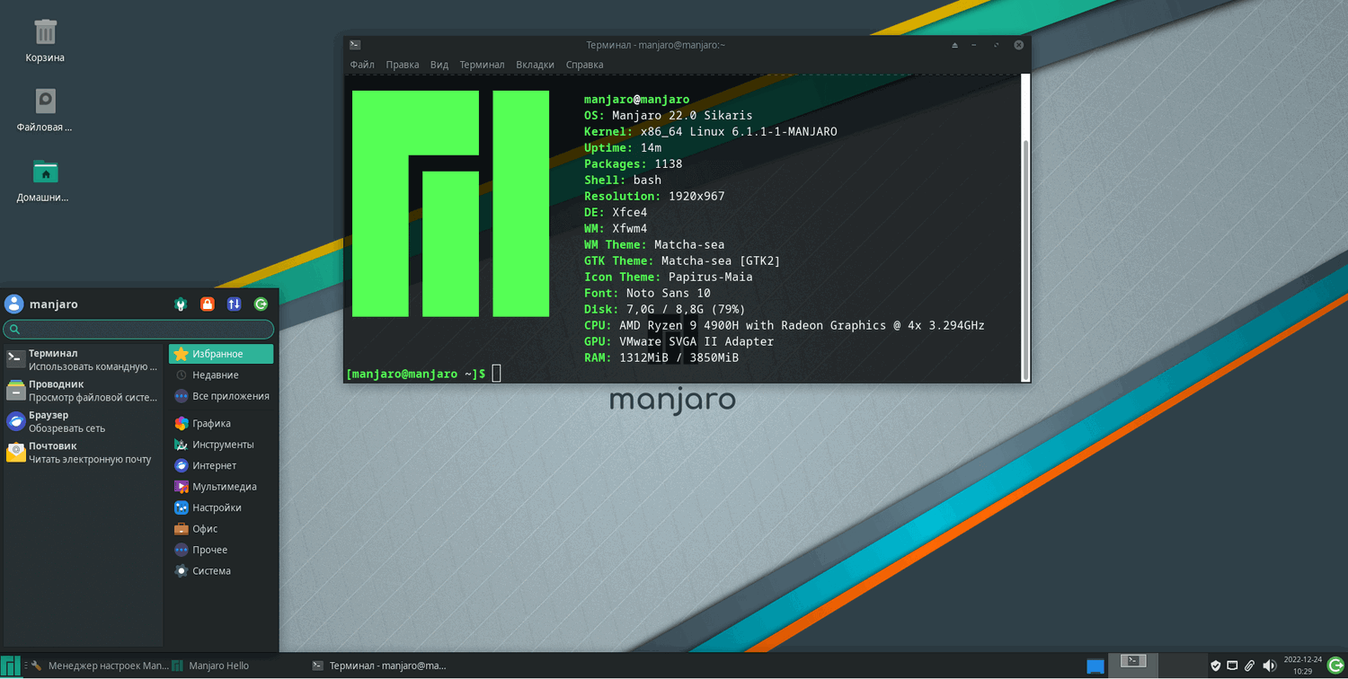1348x679 pixels.
Task: Lock the screen with the orange padlock icon
Action: [x=208, y=304]
